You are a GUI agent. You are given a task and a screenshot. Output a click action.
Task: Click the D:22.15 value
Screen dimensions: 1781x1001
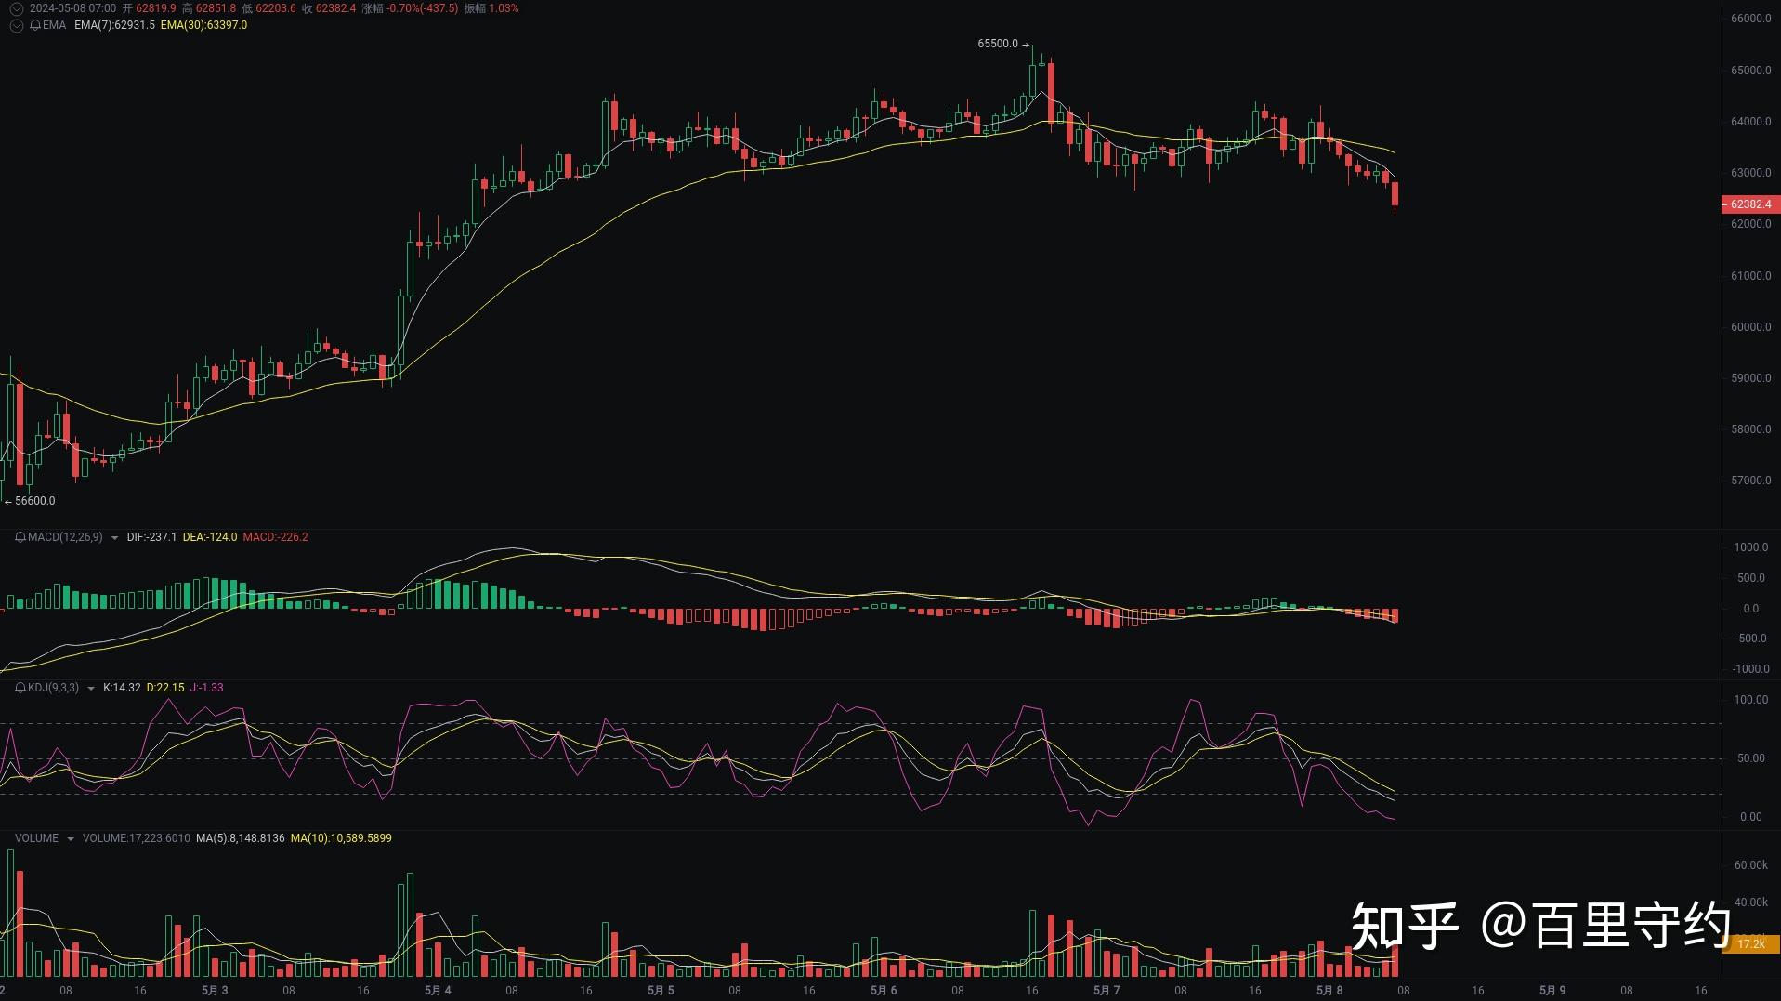[x=165, y=688]
